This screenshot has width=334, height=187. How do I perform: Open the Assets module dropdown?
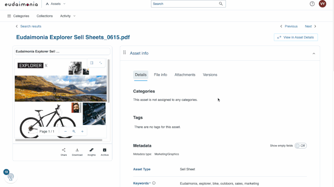coord(56,4)
